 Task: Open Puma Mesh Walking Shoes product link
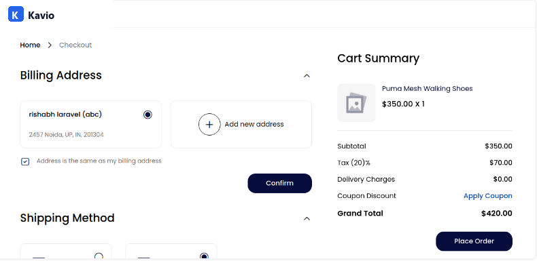[427, 89]
